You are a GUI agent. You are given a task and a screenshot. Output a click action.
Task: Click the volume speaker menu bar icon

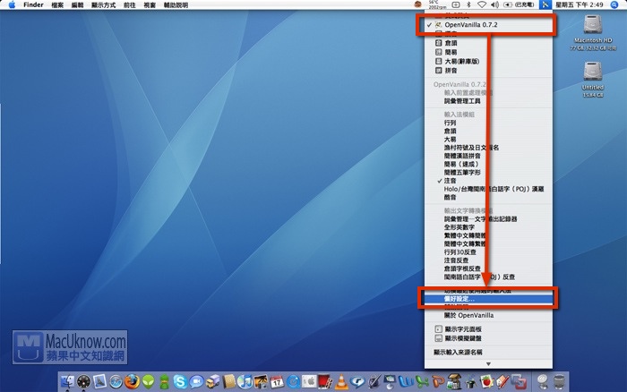[494, 4]
